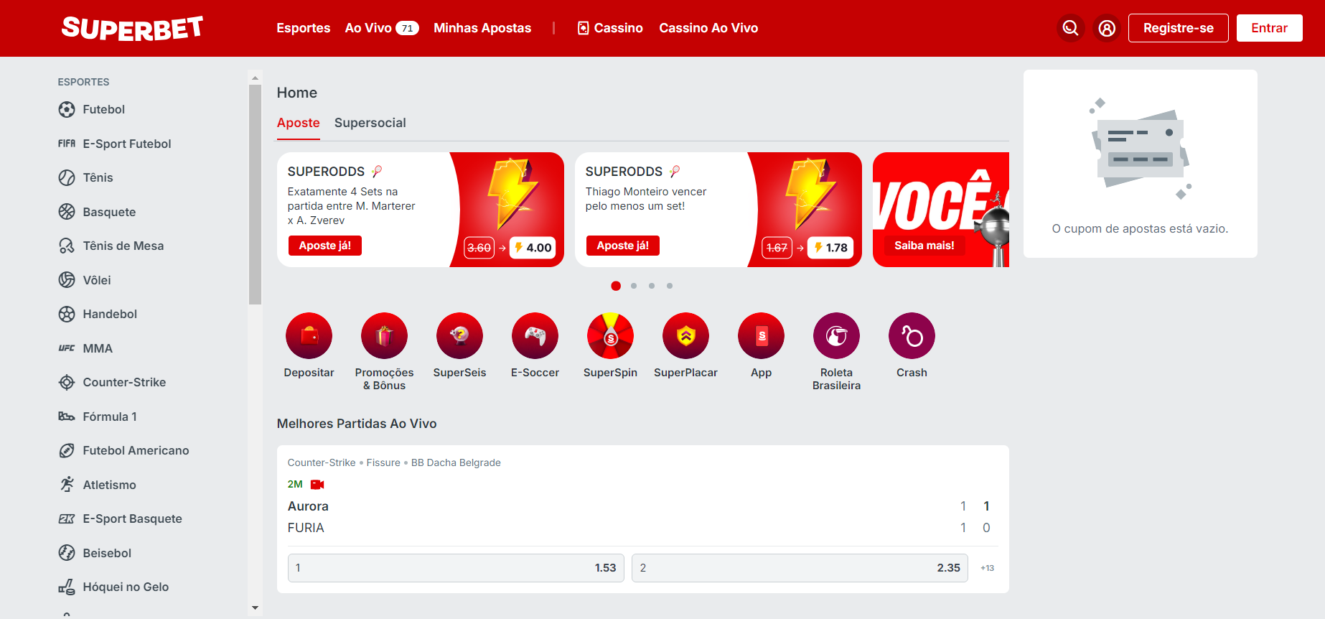Image resolution: width=1325 pixels, height=619 pixels.
Task: Click the Entrar login button
Action: click(1269, 28)
